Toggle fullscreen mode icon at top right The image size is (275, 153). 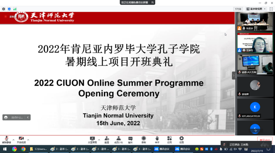click(x=271, y=9)
